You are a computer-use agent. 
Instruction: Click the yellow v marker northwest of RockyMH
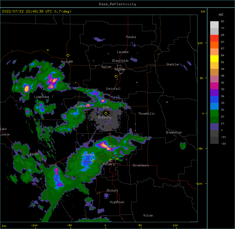(48, 50)
